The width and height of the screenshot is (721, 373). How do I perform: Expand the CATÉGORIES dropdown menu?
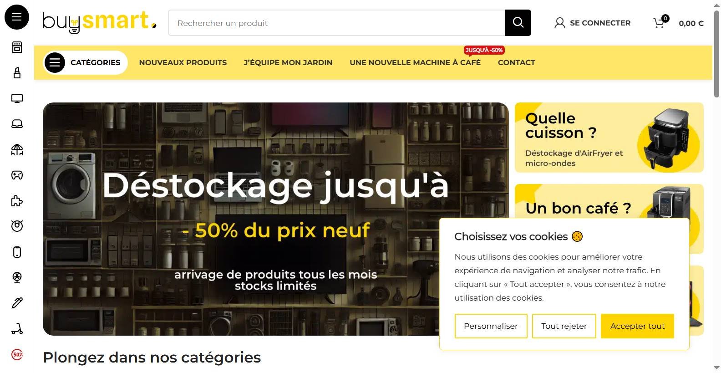(85, 62)
